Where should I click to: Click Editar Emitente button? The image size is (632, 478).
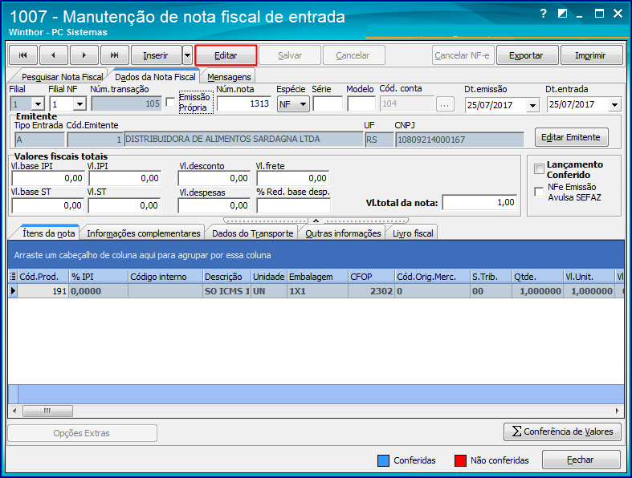point(572,137)
